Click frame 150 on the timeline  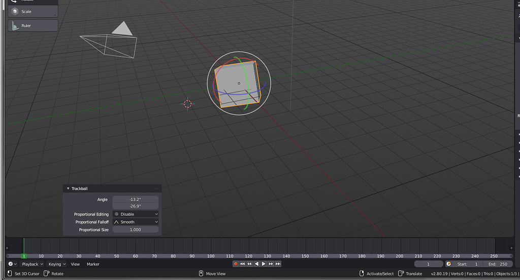[305, 256]
